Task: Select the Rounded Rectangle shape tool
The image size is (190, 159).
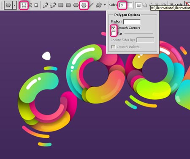Action: (68, 5)
